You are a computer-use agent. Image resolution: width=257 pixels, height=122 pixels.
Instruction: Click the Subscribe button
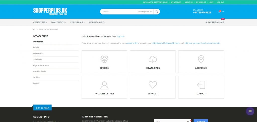(201, 121)
